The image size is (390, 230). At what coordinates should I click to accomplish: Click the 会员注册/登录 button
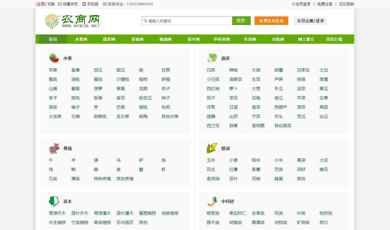tap(310, 21)
